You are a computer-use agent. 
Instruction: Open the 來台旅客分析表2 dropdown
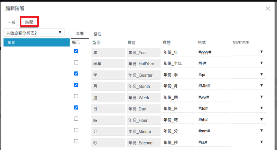[34, 32]
